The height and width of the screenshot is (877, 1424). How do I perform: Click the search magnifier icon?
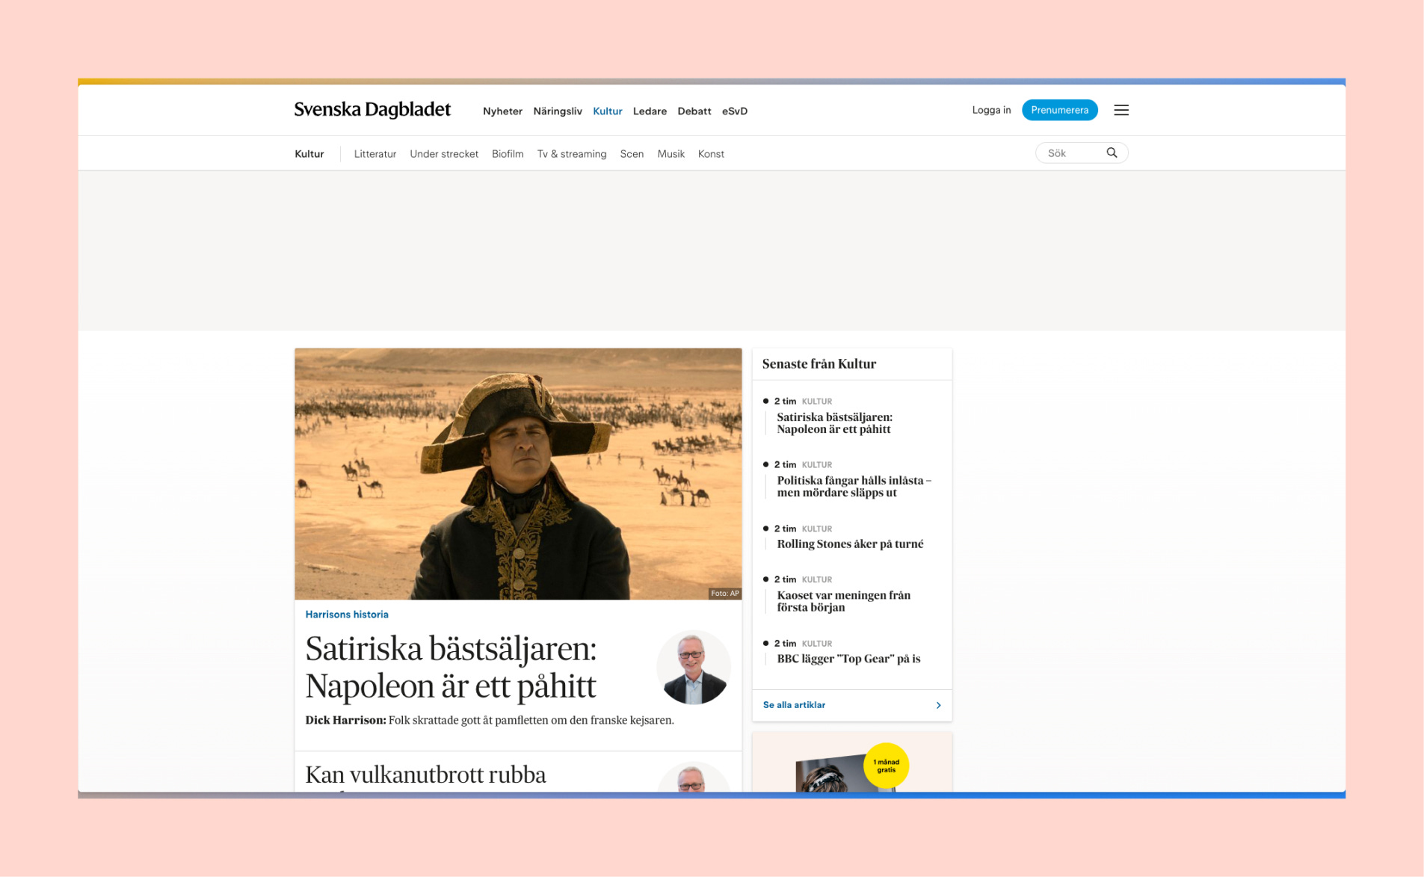[x=1112, y=153]
